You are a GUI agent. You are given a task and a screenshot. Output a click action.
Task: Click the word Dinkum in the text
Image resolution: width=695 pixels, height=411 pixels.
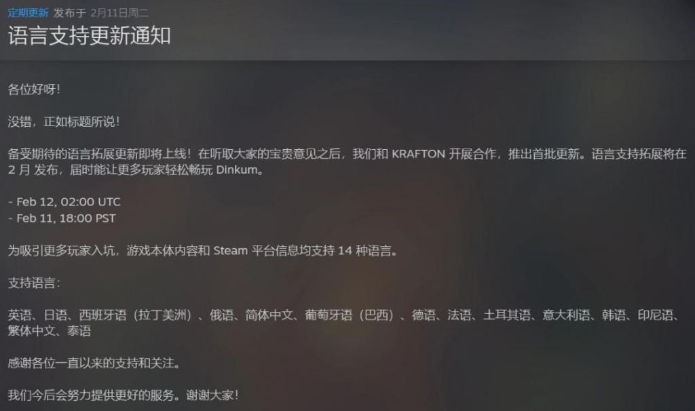(x=237, y=170)
